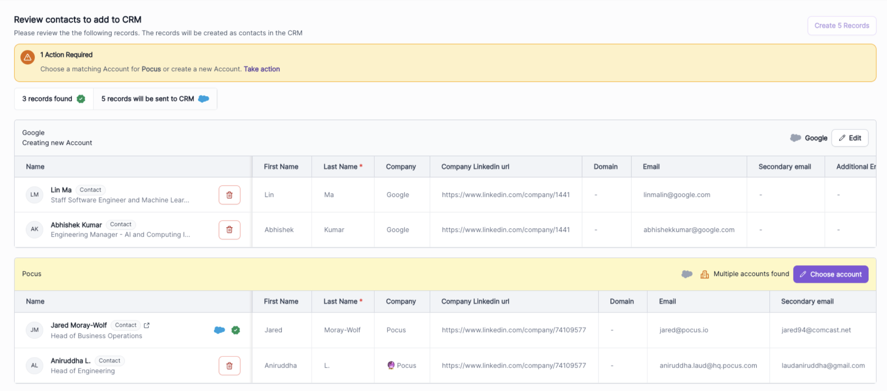The image size is (887, 391).
Task: Click the Moray-Wolf last name cell
Action: [342, 330]
